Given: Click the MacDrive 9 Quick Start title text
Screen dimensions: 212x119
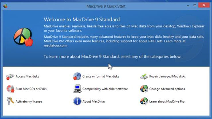Looking at the screenshot, I should click(106, 6).
